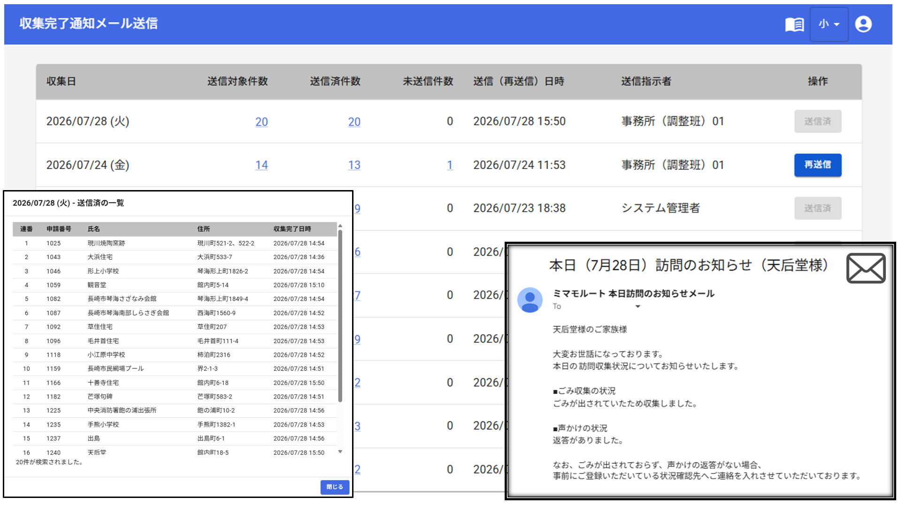
Task: Click the 送信（再送信）日時 column header
Action: [519, 81]
